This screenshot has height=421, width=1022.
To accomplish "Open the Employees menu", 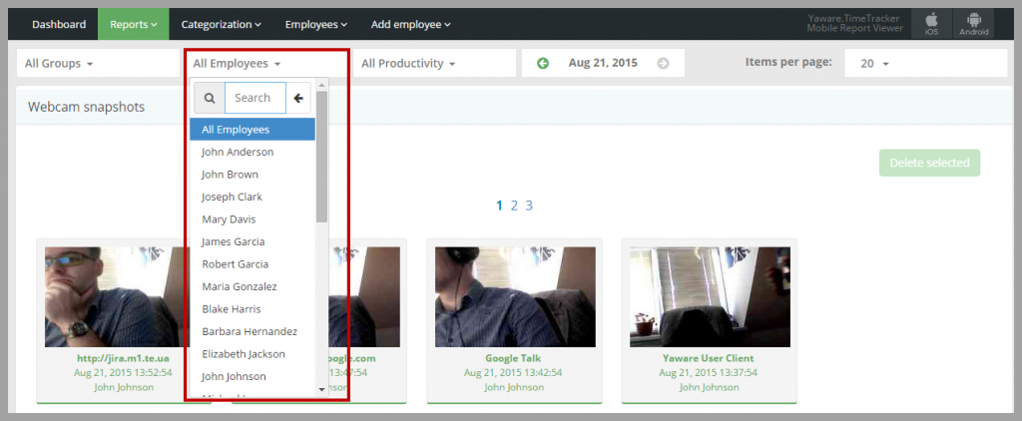I will click(316, 24).
